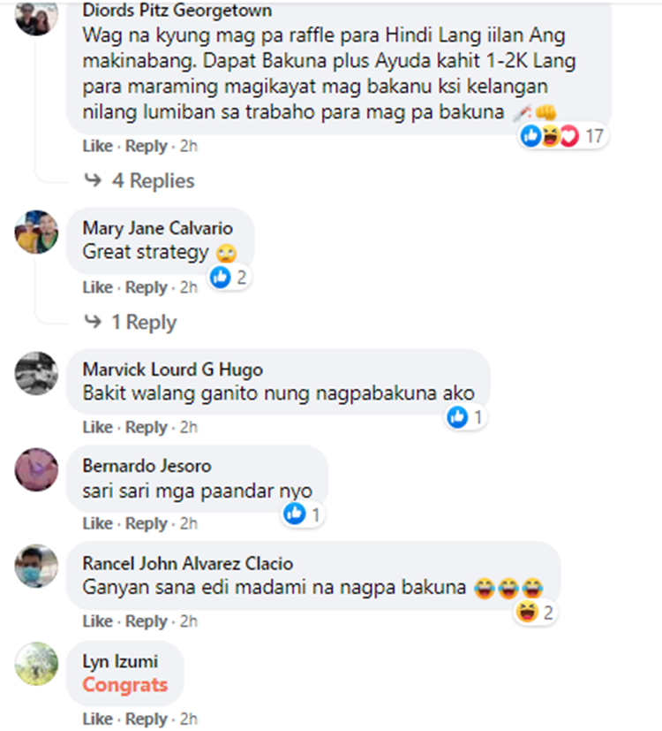Reply to Bernardo Jesoro's comment
The image size is (662, 731).
[x=147, y=523]
